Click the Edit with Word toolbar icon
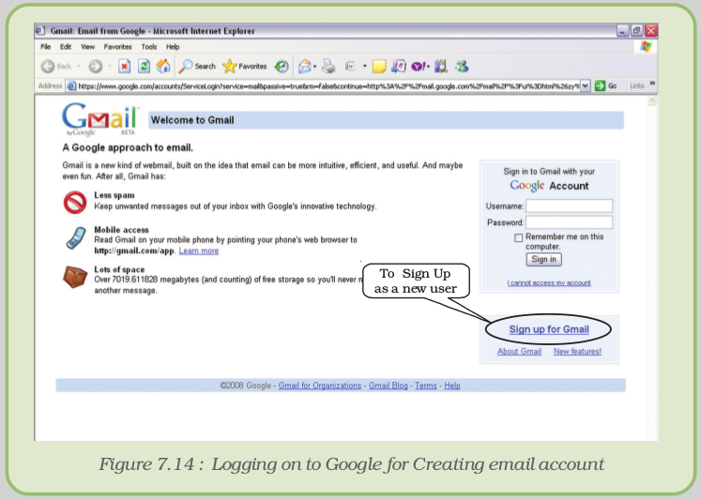This screenshot has width=701, height=500. coord(350,67)
